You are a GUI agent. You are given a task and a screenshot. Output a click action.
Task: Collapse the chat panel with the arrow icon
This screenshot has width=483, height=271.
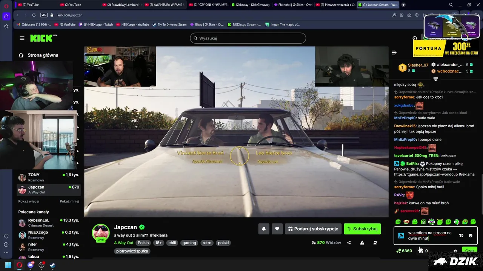tap(394, 53)
